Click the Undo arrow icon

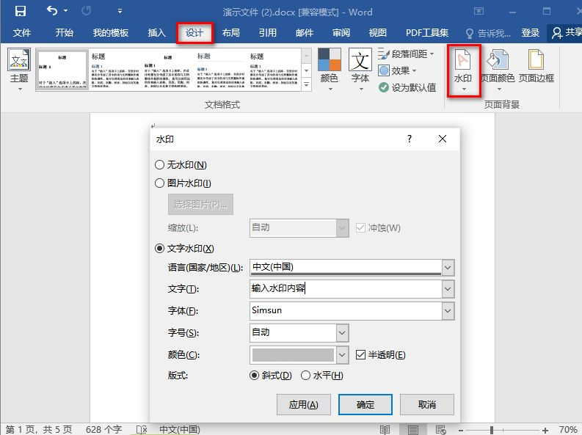[x=52, y=11]
